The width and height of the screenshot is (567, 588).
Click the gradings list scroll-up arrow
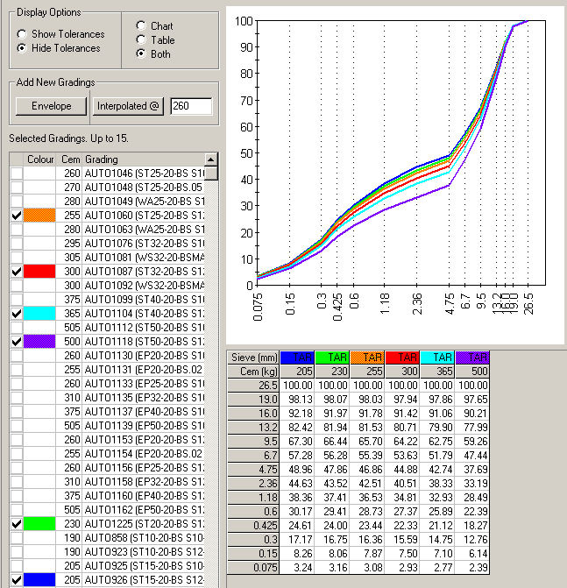(210, 159)
